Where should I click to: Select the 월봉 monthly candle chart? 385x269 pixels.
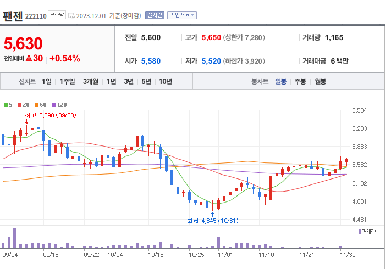321,81
